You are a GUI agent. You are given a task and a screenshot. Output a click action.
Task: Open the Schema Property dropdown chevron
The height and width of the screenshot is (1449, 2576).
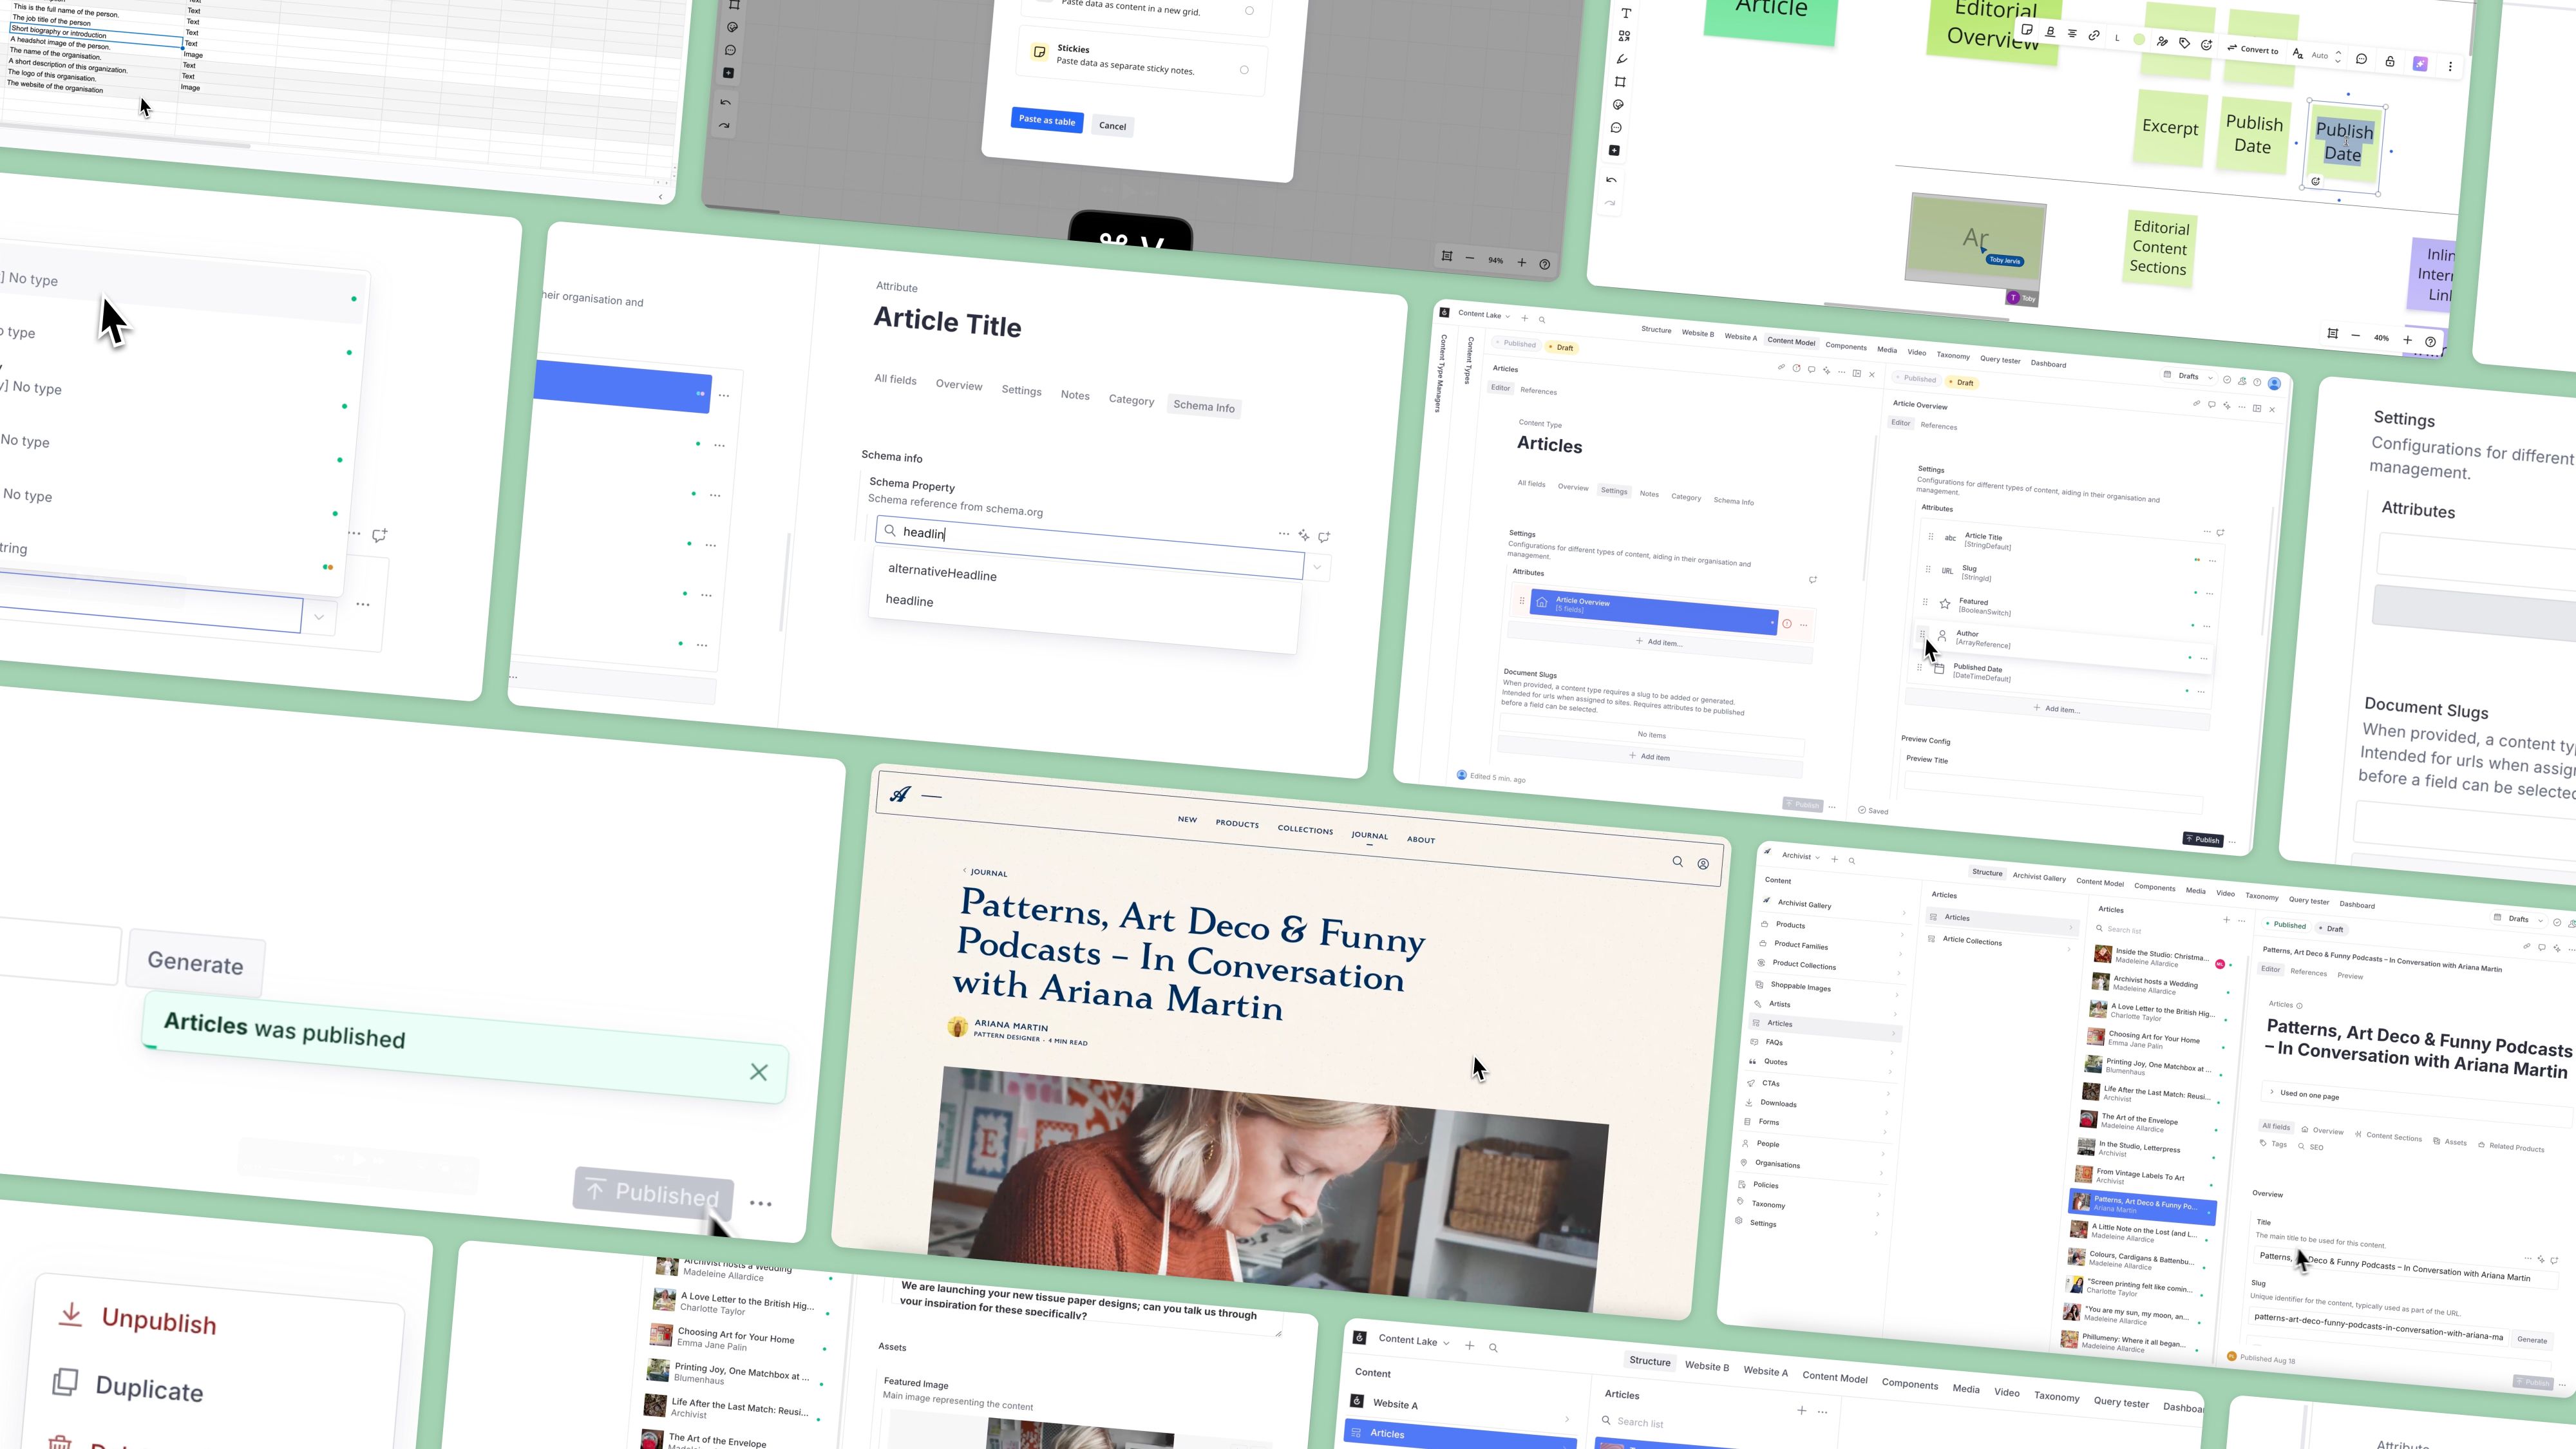(x=1317, y=567)
